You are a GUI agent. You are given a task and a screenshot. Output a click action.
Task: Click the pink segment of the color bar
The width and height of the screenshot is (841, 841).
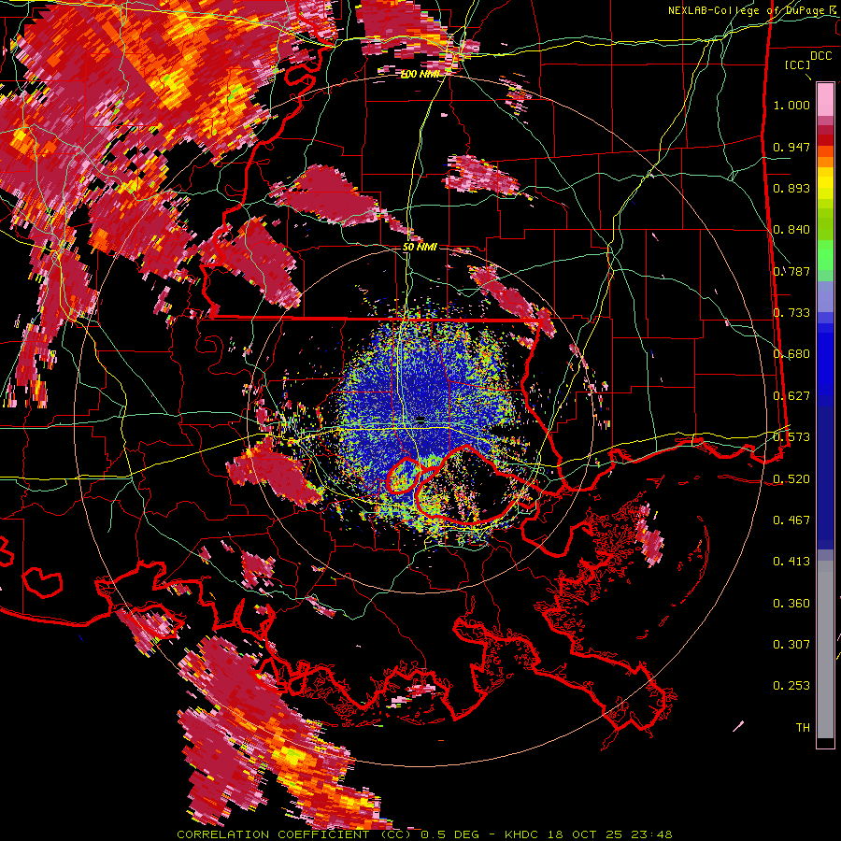pos(825,99)
